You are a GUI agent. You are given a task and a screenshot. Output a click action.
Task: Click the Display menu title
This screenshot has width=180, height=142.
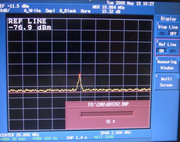tap(168, 19)
